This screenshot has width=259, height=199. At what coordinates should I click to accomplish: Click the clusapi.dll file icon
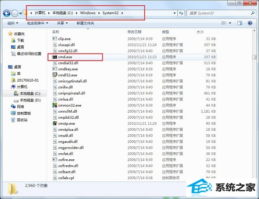[x=55, y=44]
